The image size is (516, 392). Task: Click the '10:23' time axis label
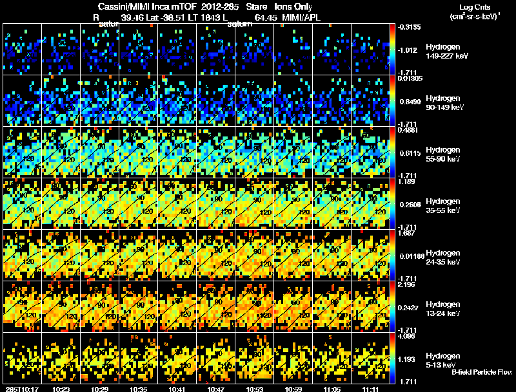tap(61, 389)
